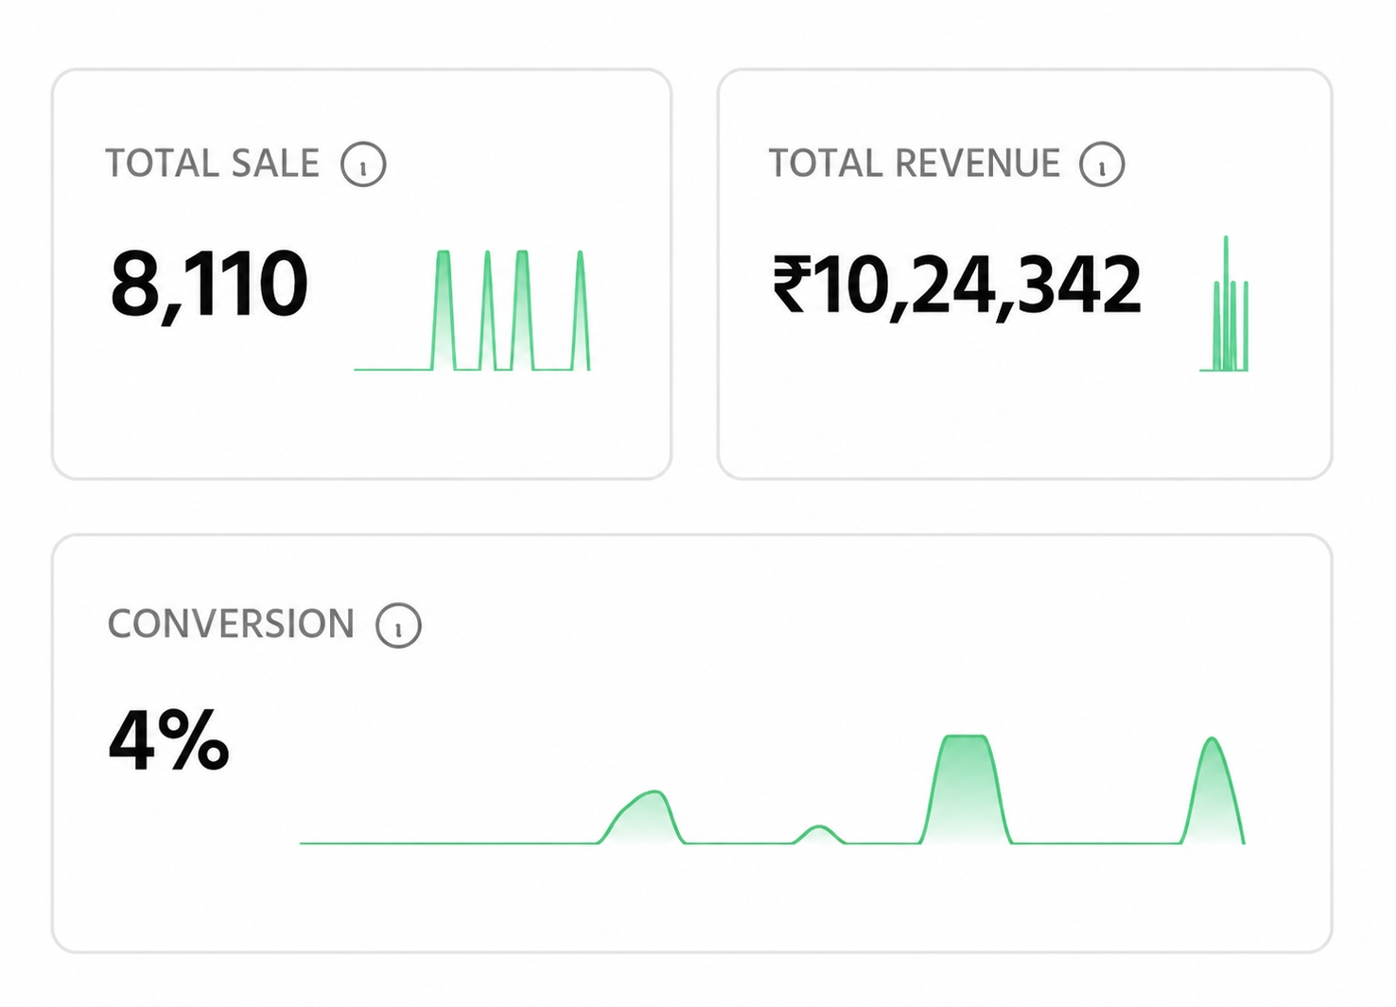Click the tallest spike in Revenue chart
The image size is (1396, 1007).
point(1226,303)
